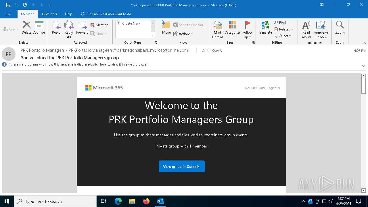Click message scrollbar down arrow
Screen dimensions: 368x207
pos(363,191)
